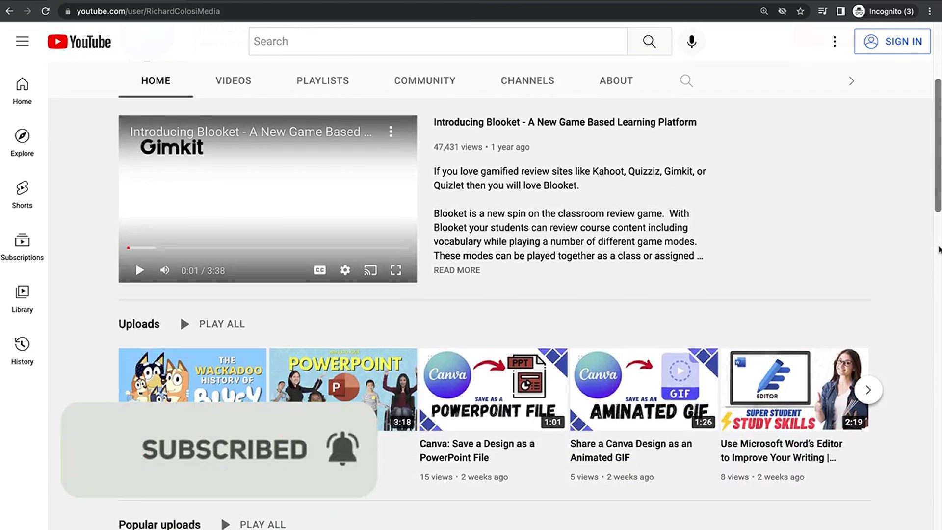Open the Shorts sidebar item
Screen dimensions: 942x530
point(22,195)
